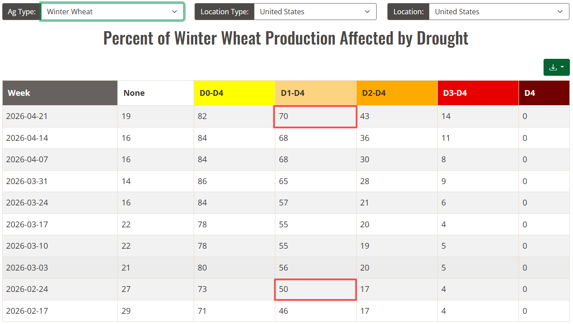Click the Week column header
The width and height of the screenshot is (573, 324).
coord(60,93)
